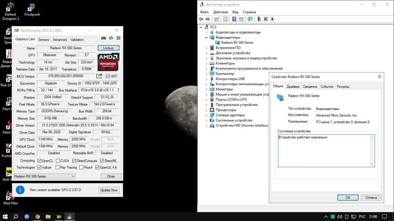This screenshot has width=394, height=221.
Task: Open File Explorer from the taskbar
Action: coord(48,217)
